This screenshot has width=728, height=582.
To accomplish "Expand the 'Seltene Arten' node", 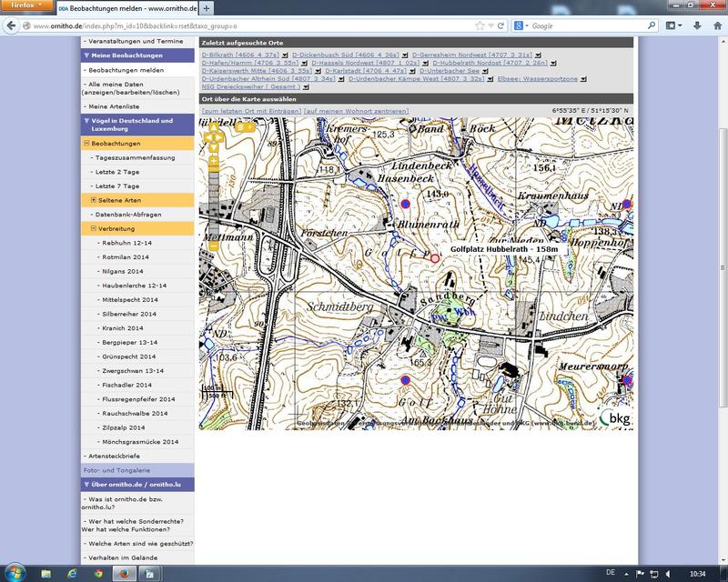I will 94,200.
